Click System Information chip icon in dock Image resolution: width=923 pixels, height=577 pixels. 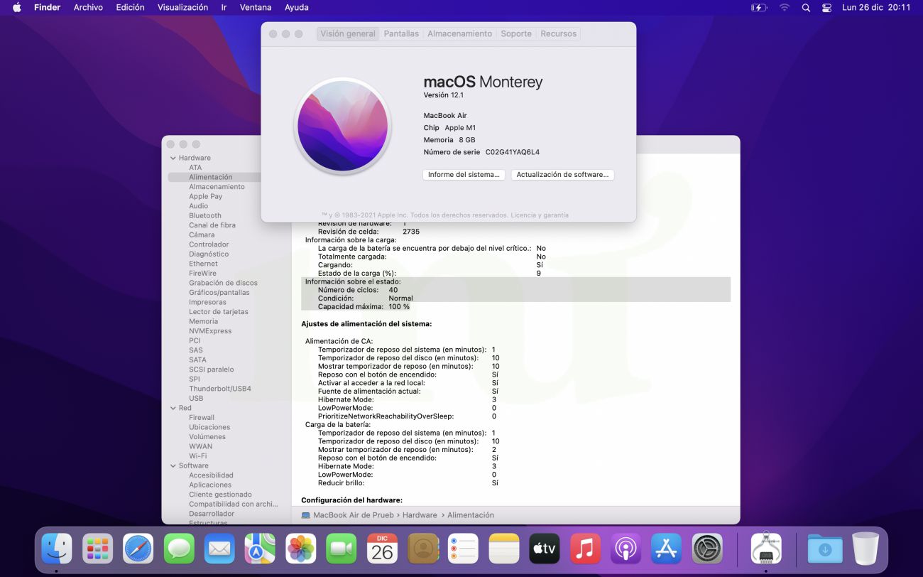tap(766, 549)
